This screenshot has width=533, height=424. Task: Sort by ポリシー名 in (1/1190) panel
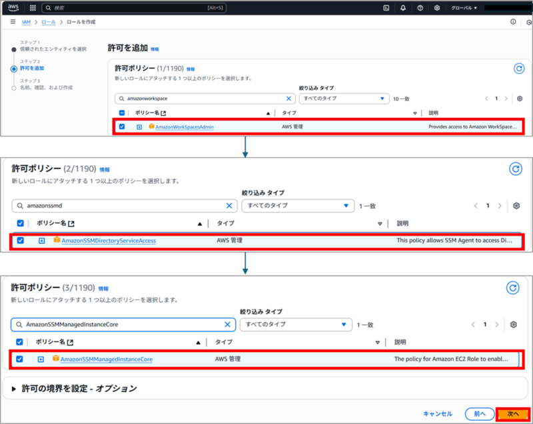tap(268, 113)
